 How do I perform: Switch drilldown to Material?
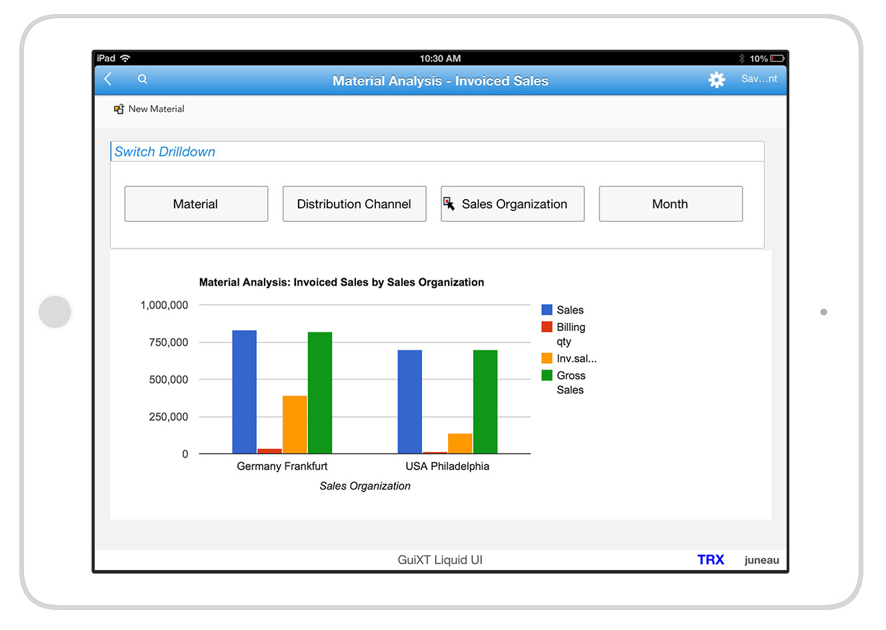click(196, 204)
